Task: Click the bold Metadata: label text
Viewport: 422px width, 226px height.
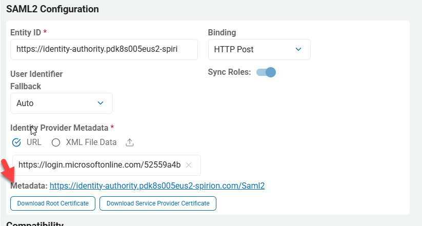Action: pyautogui.click(x=29, y=186)
